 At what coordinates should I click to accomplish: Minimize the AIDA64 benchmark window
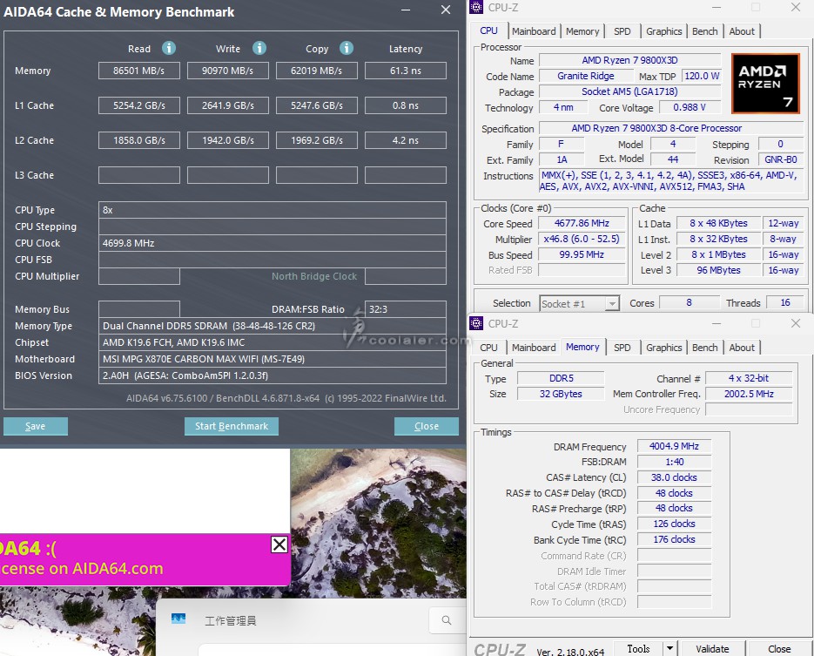point(407,11)
